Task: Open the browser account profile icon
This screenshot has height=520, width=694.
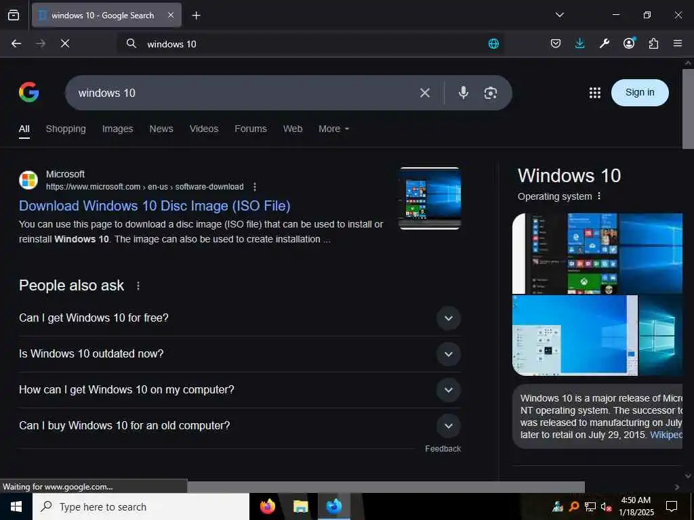Action: [x=629, y=43]
